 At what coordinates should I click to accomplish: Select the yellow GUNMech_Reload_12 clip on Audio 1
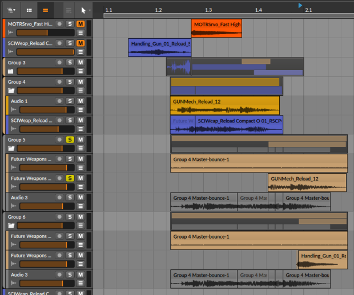click(225, 105)
